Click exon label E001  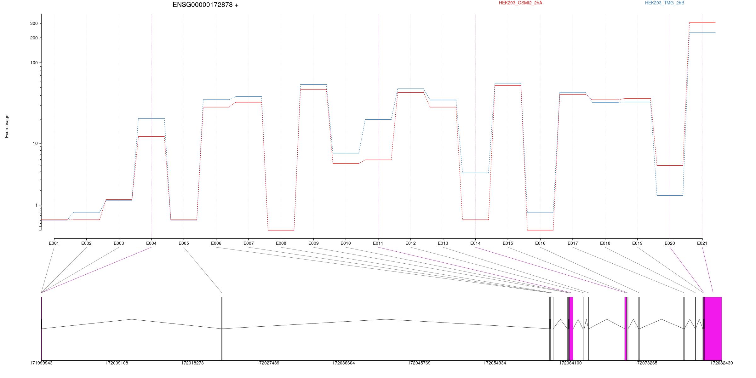54,243
